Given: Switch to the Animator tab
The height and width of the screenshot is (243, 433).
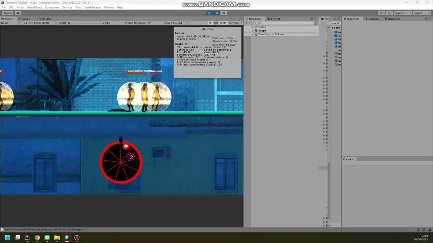Looking at the screenshot, I should (x=44, y=19).
